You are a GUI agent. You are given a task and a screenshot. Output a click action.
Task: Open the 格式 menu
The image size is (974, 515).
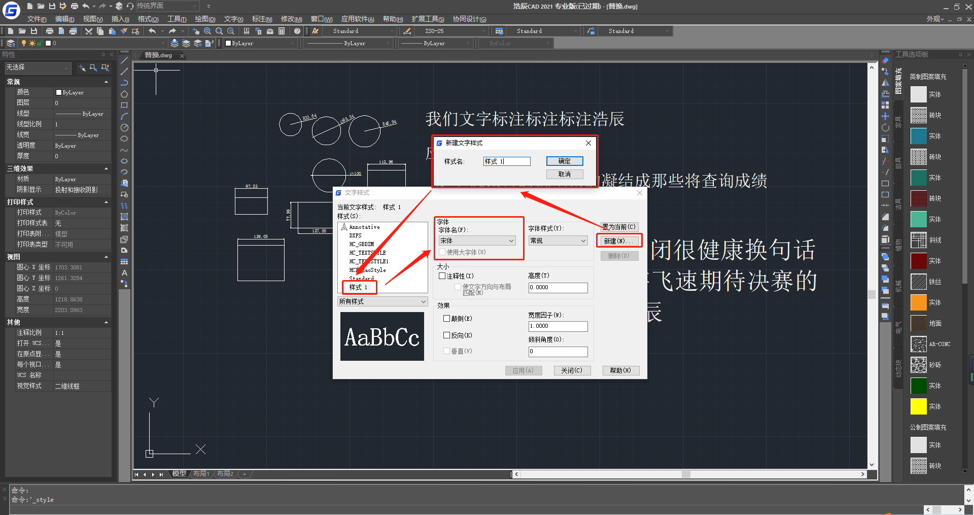tap(148, 19)
